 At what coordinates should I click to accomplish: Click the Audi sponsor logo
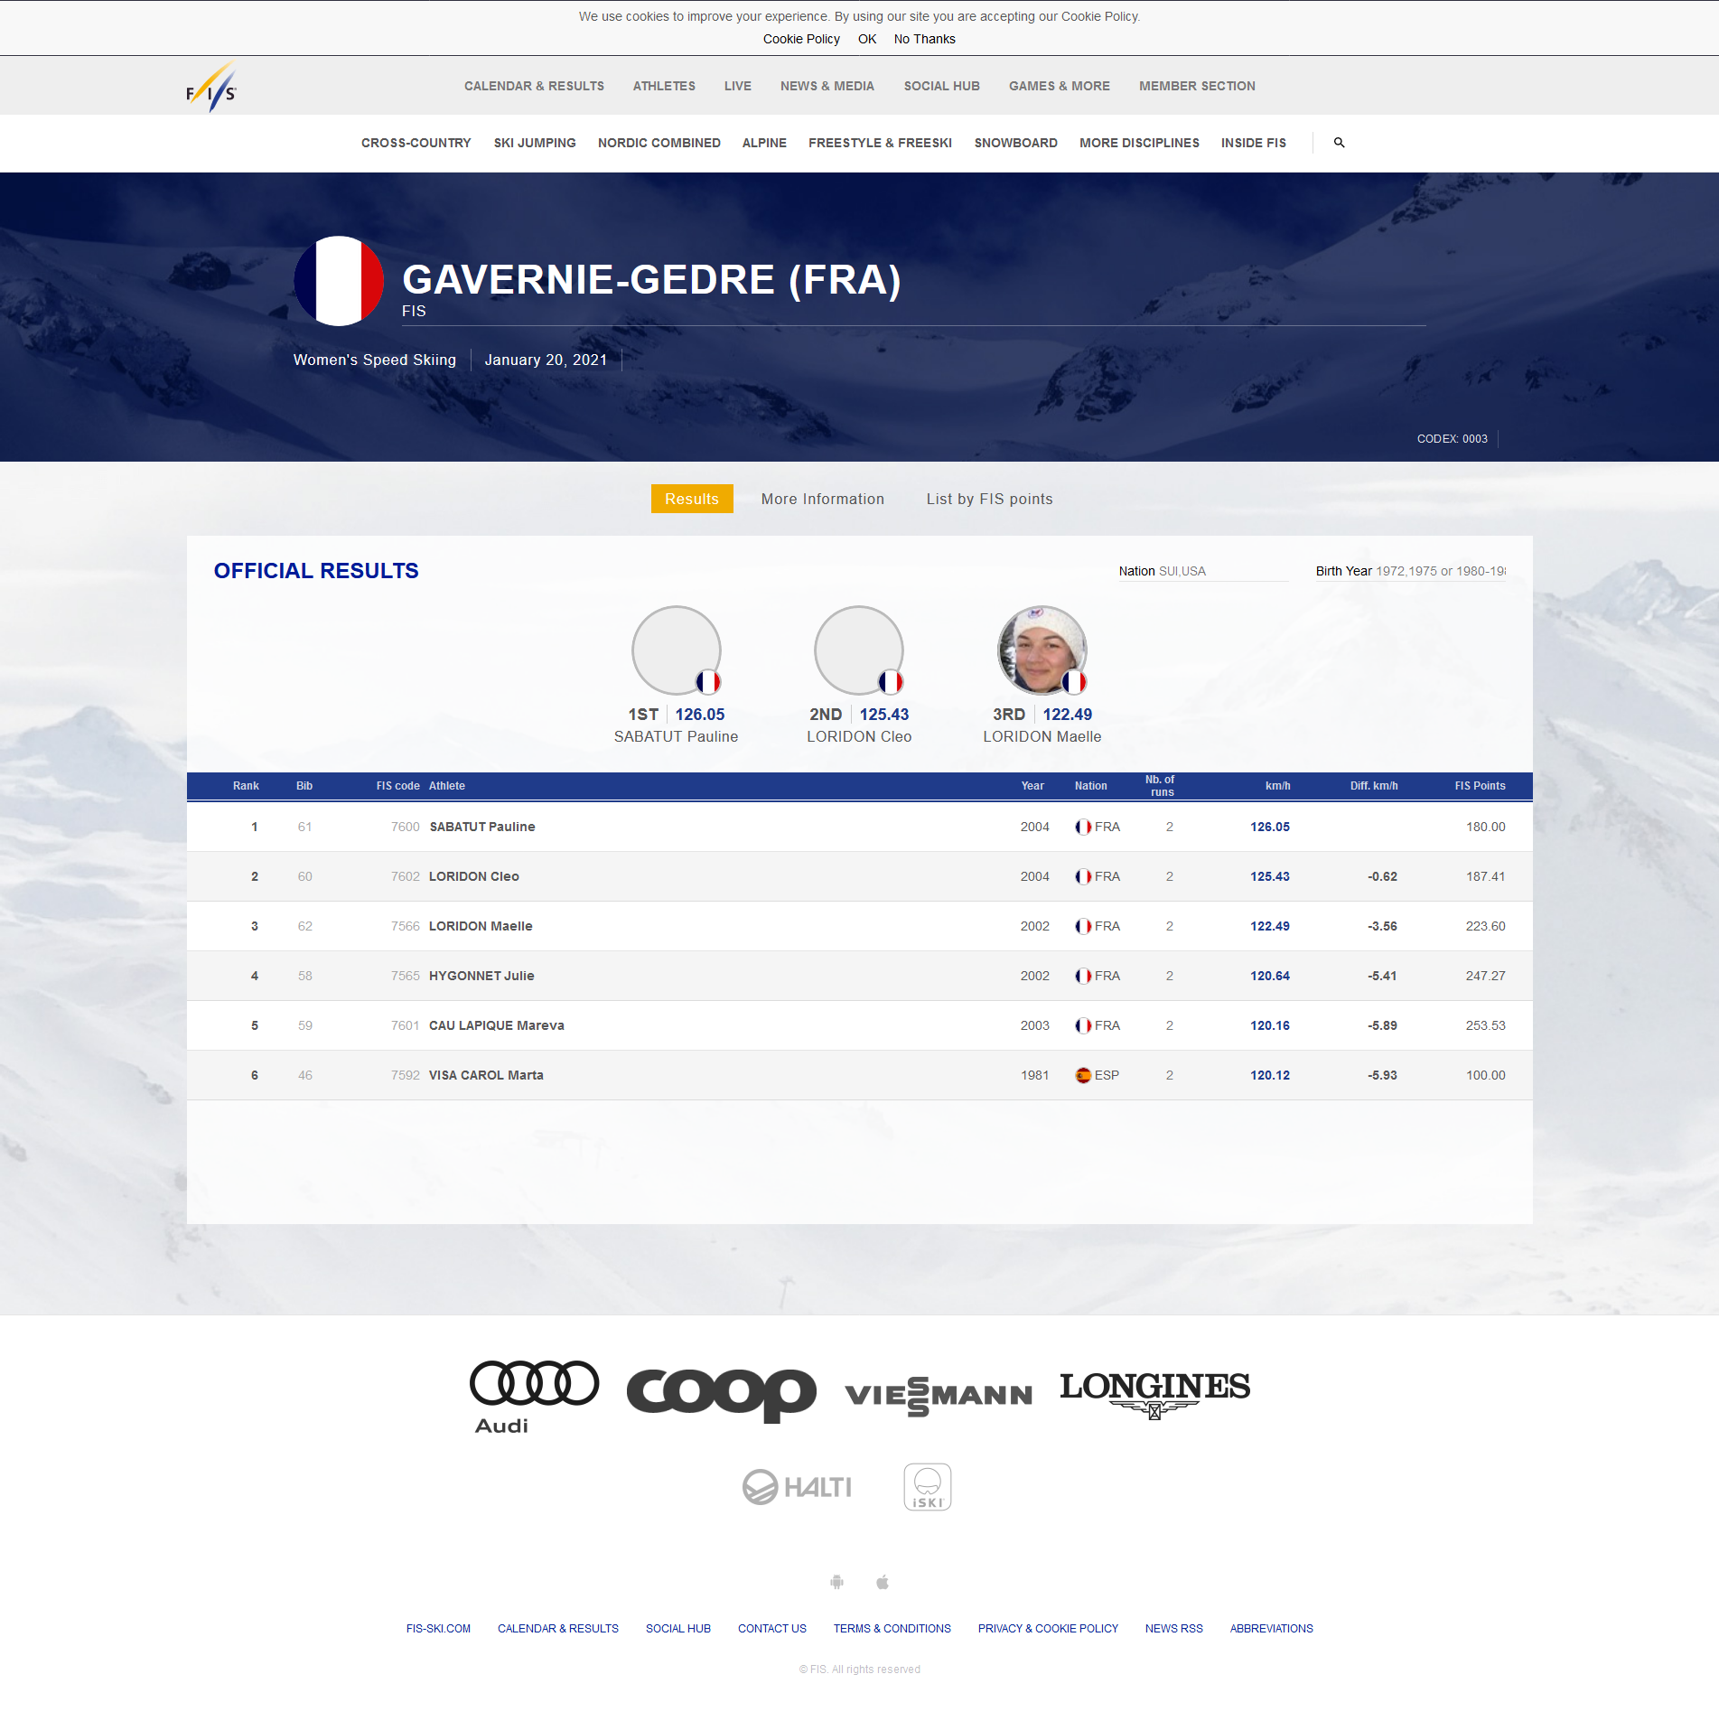tap(533, 1396)
